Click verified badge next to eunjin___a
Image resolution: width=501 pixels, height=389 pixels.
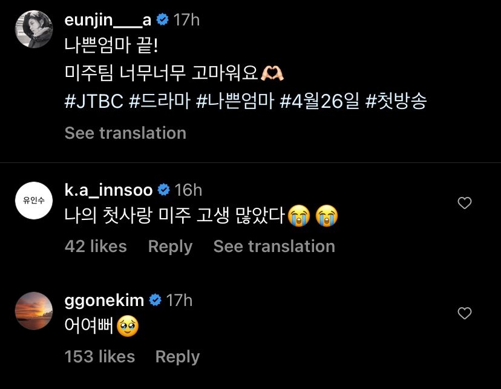click(162, 20)
